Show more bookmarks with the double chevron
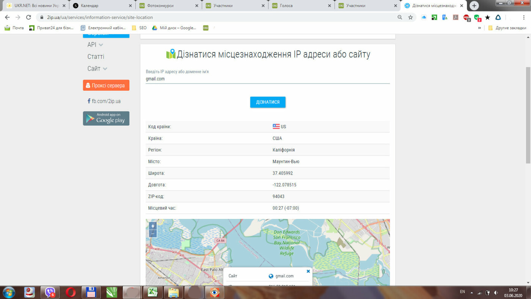 pyautogui.click(x=479, y=28)
